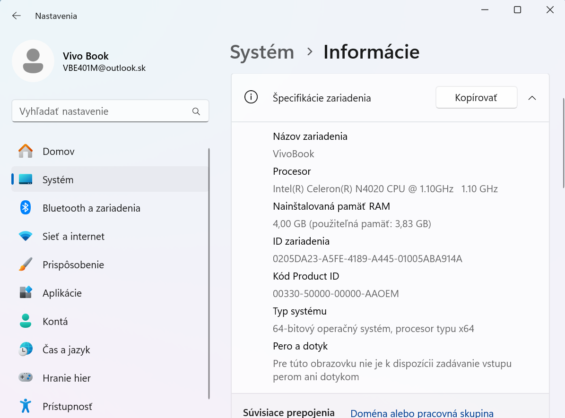Select the Aplikácie apps icon
565x418 pixels.
[x=25, y=293]
